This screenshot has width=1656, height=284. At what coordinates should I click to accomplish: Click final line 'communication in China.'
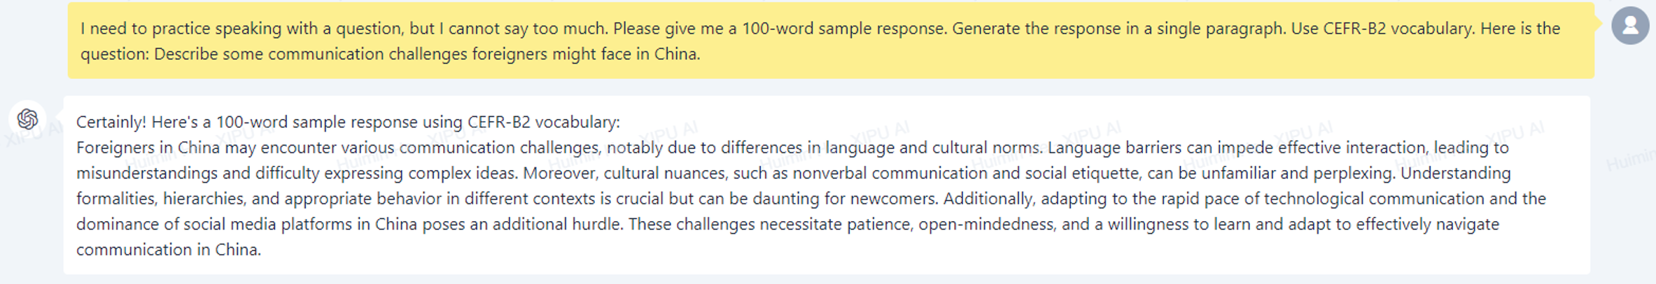tap(169, 250)
